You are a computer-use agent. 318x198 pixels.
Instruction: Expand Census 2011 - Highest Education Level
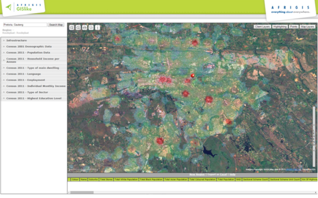pyautogui.click(x=34, y=98)
